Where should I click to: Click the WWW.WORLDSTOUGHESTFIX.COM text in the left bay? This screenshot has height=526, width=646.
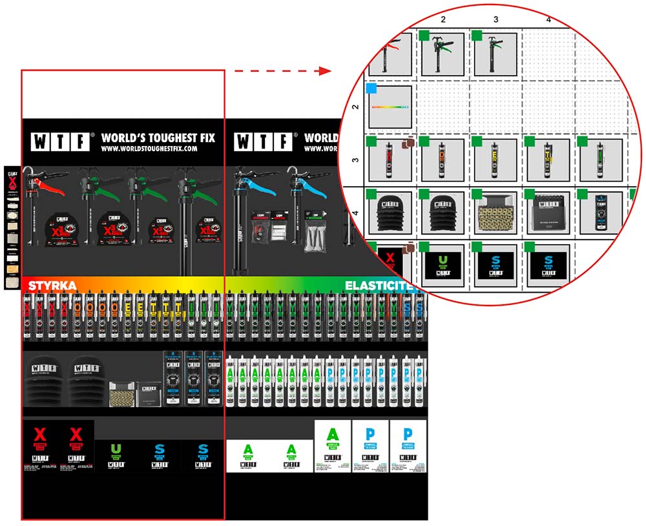149,149
